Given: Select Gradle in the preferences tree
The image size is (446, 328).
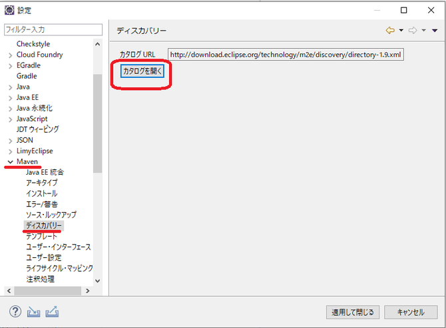Looking at the screenshot, I should click(x=27, y=76).
